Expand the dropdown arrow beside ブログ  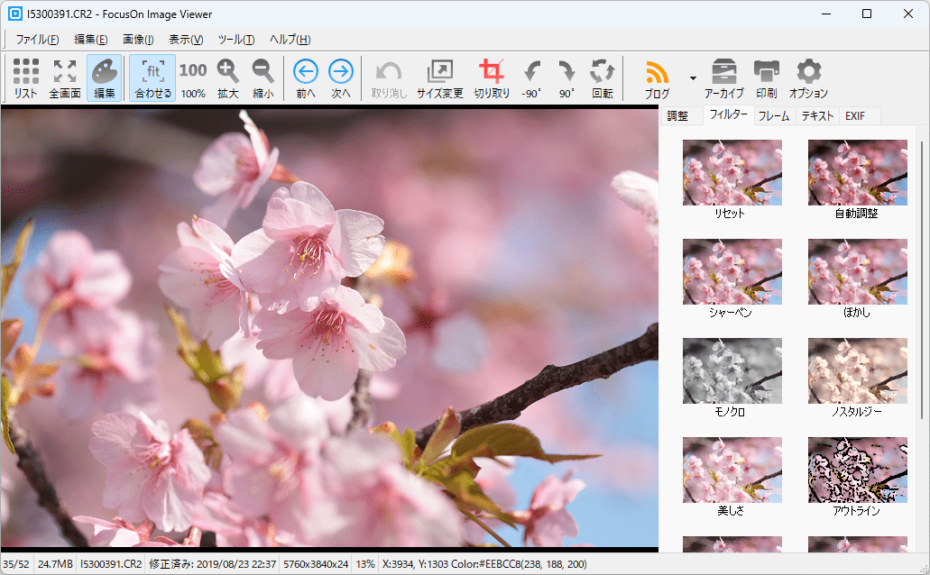point(693,78)
